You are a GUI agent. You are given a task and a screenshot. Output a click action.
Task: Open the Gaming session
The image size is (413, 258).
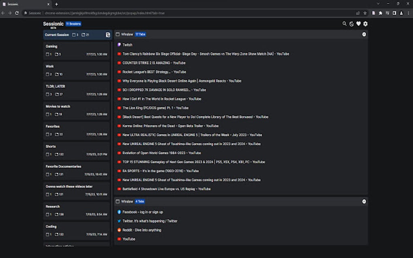coord(77,50)
